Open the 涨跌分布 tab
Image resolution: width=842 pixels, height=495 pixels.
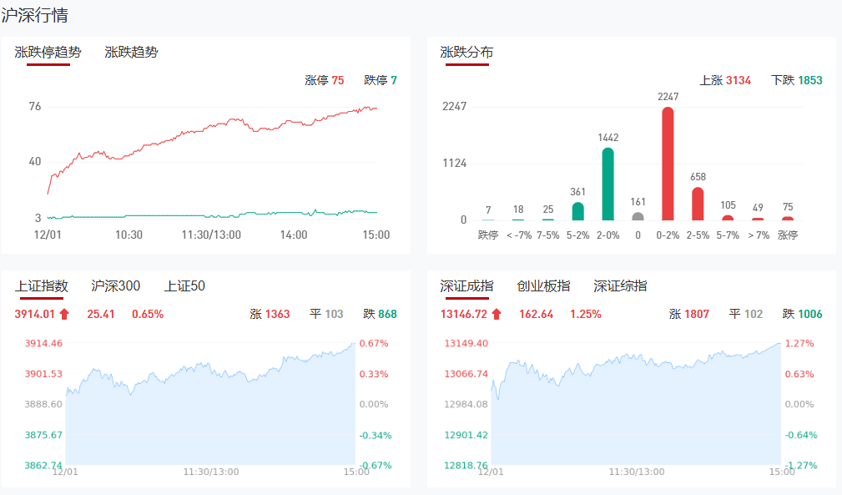coord(466,52)
